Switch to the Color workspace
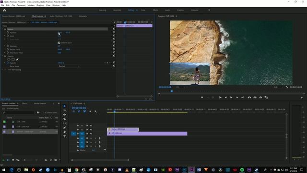This screenshot has width=307, height=173. click(143, 10)
